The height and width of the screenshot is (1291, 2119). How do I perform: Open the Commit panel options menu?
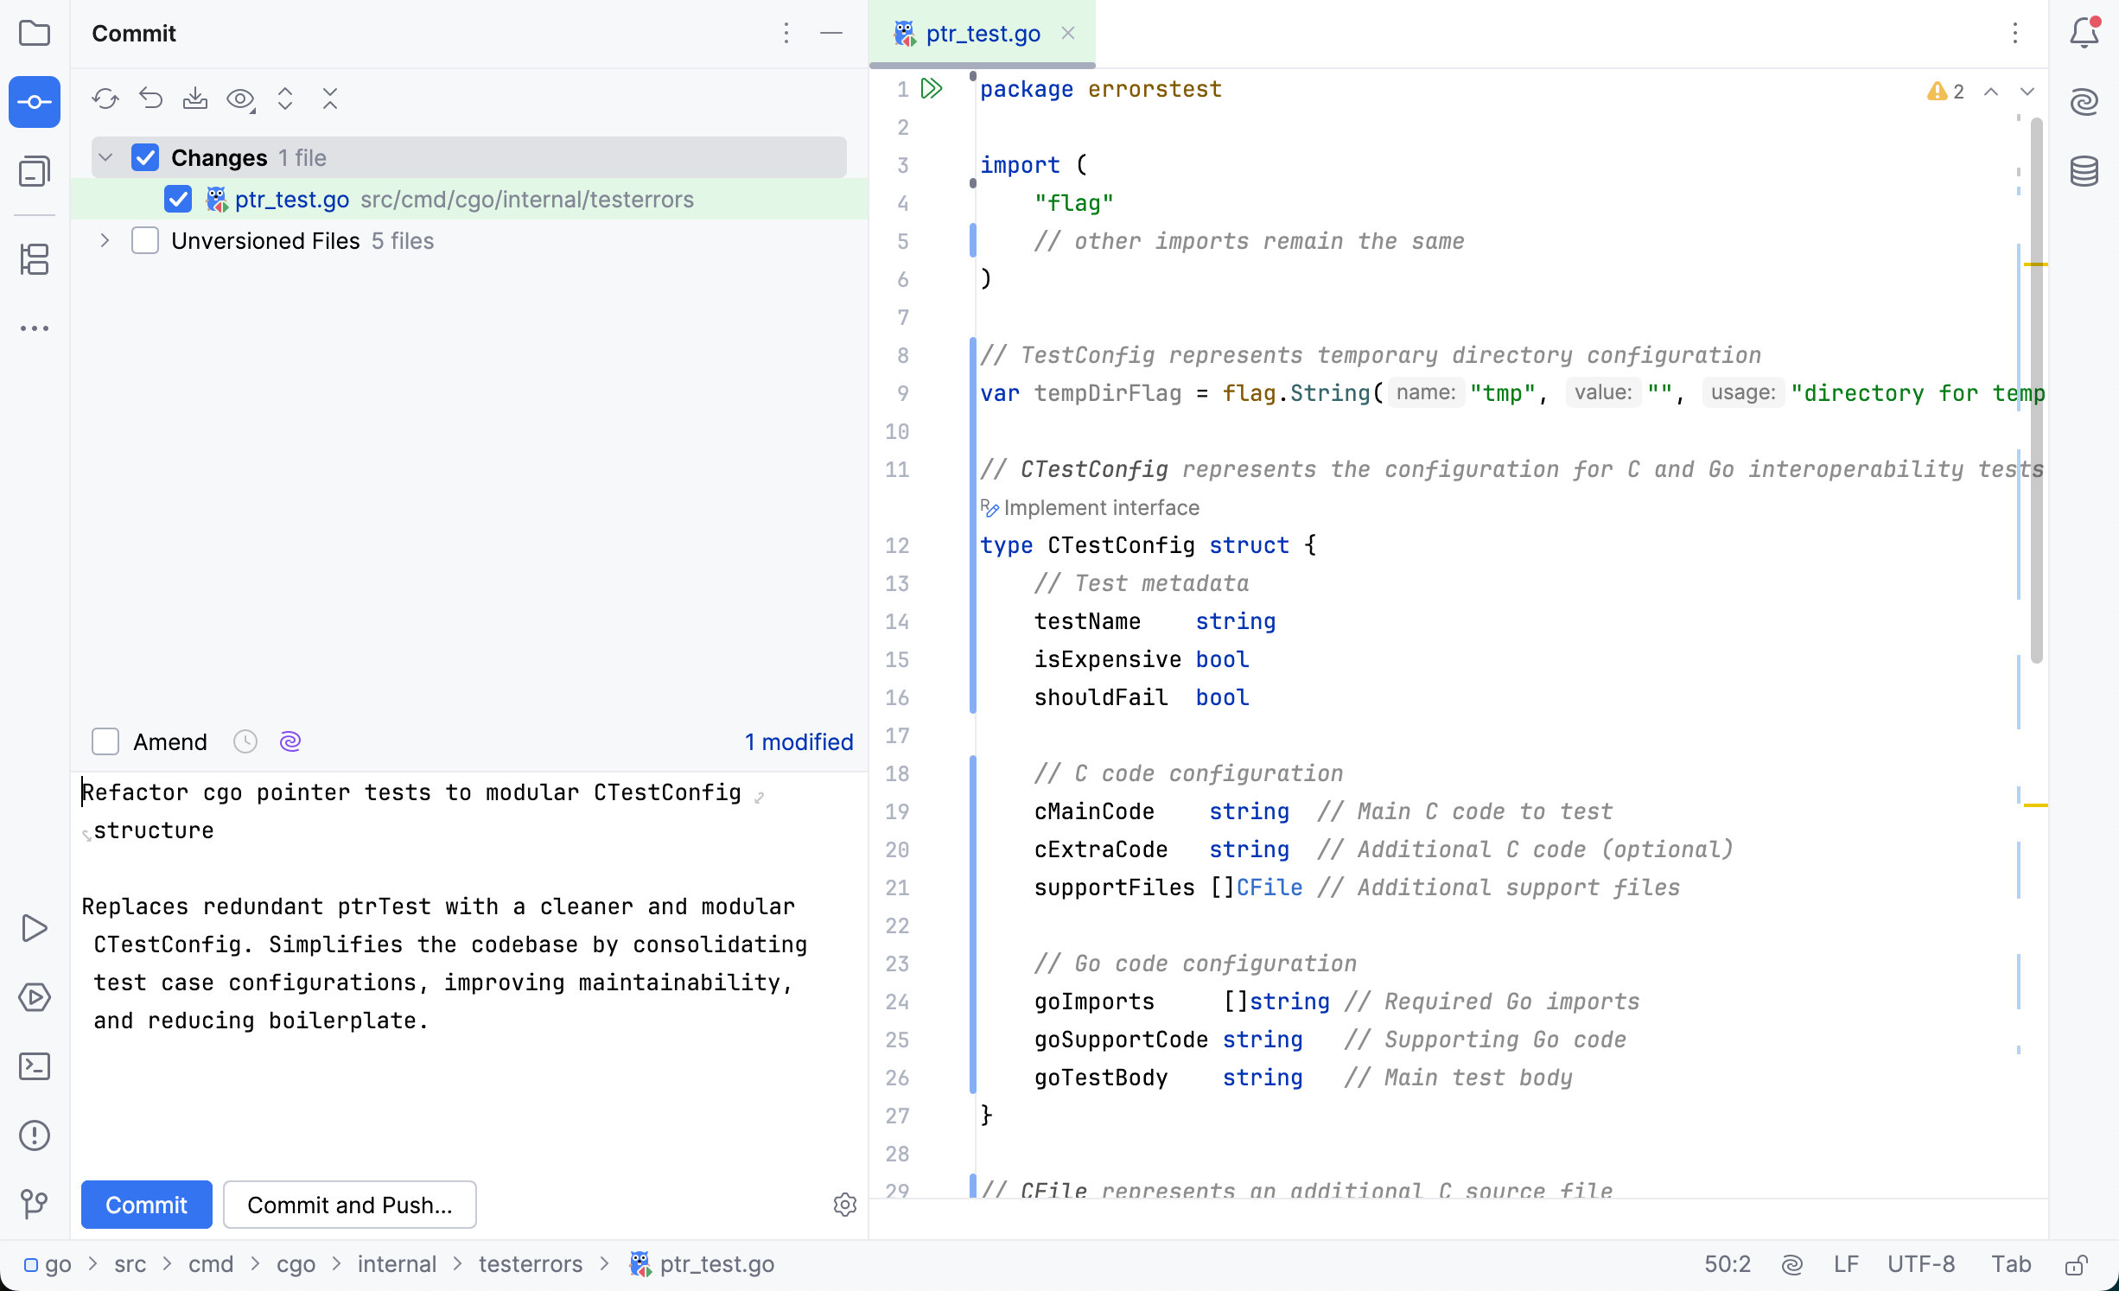pyautogui.click(x=786, y=34)
